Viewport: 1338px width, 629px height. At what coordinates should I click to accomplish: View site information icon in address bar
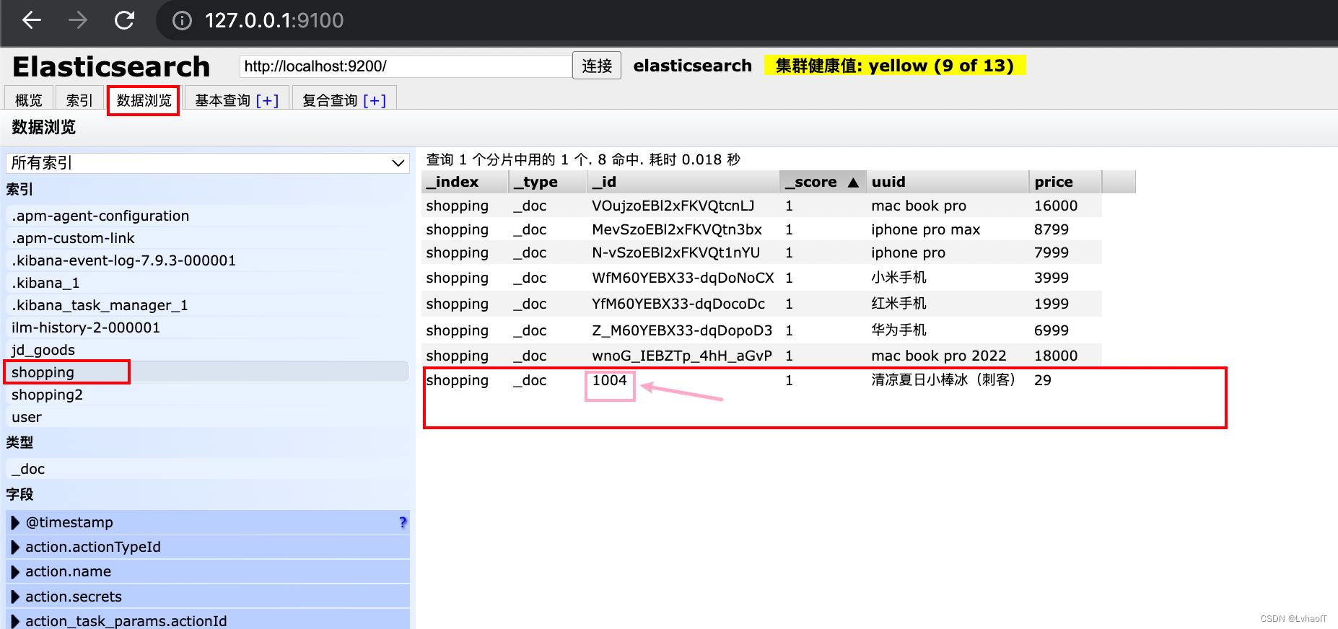(x=182, y=21)
